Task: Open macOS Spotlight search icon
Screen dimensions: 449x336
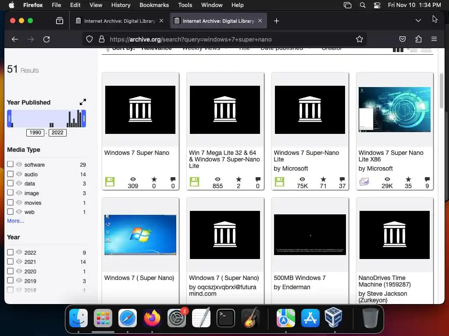Action: [363, 5]
